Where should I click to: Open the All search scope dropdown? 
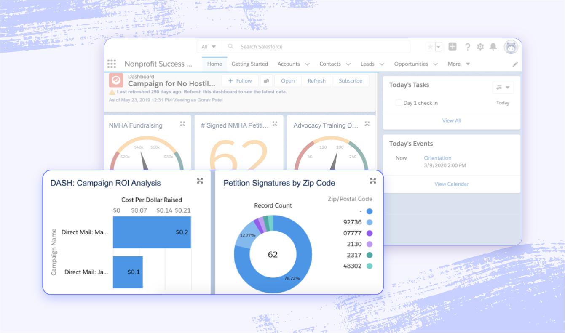tap(209, 47)
